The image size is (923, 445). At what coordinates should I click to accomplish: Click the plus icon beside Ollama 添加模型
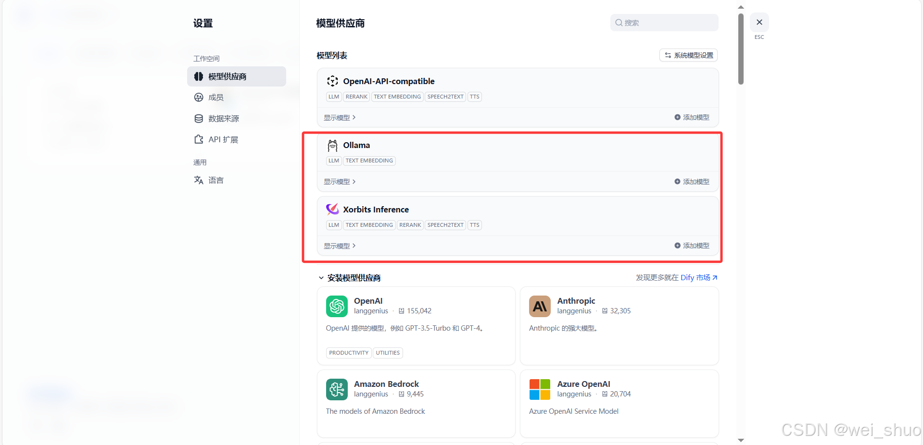coord(677,182)
